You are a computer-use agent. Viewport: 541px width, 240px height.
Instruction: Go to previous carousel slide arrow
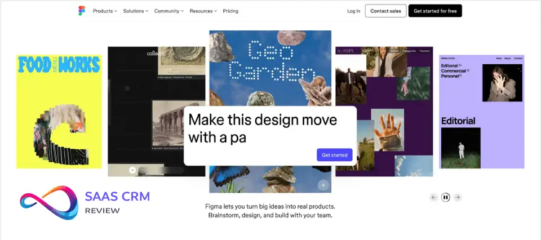point(434,197)
